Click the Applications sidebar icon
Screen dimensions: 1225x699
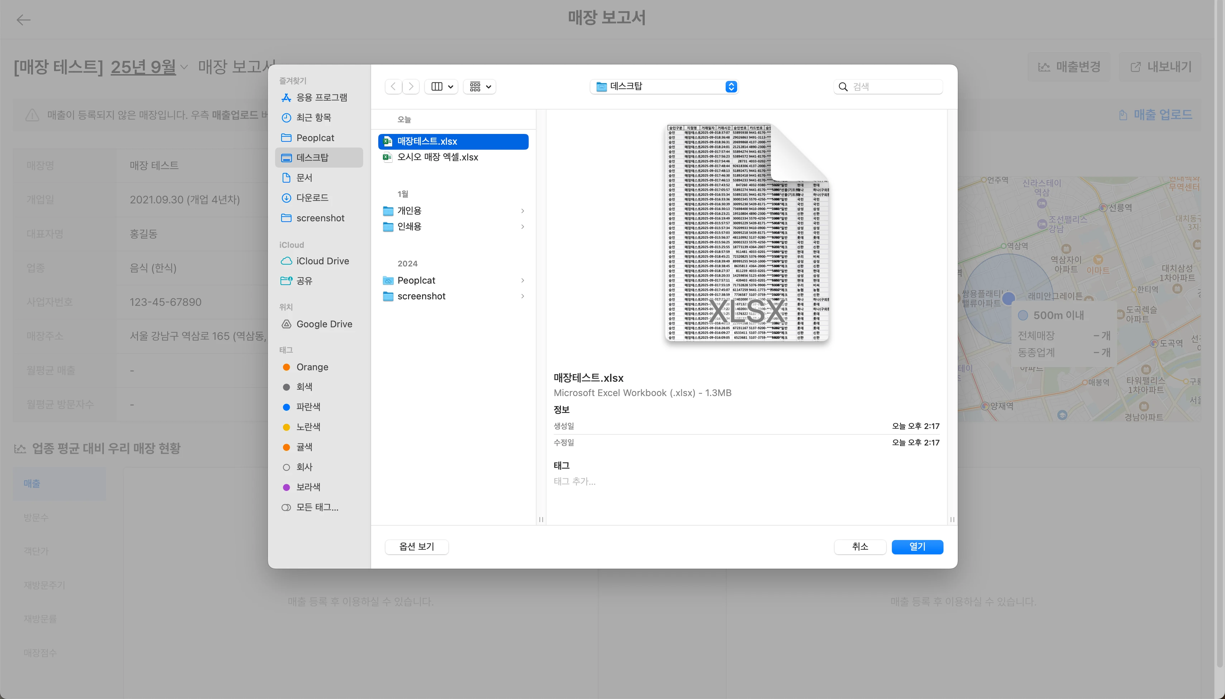pos(286,97)
